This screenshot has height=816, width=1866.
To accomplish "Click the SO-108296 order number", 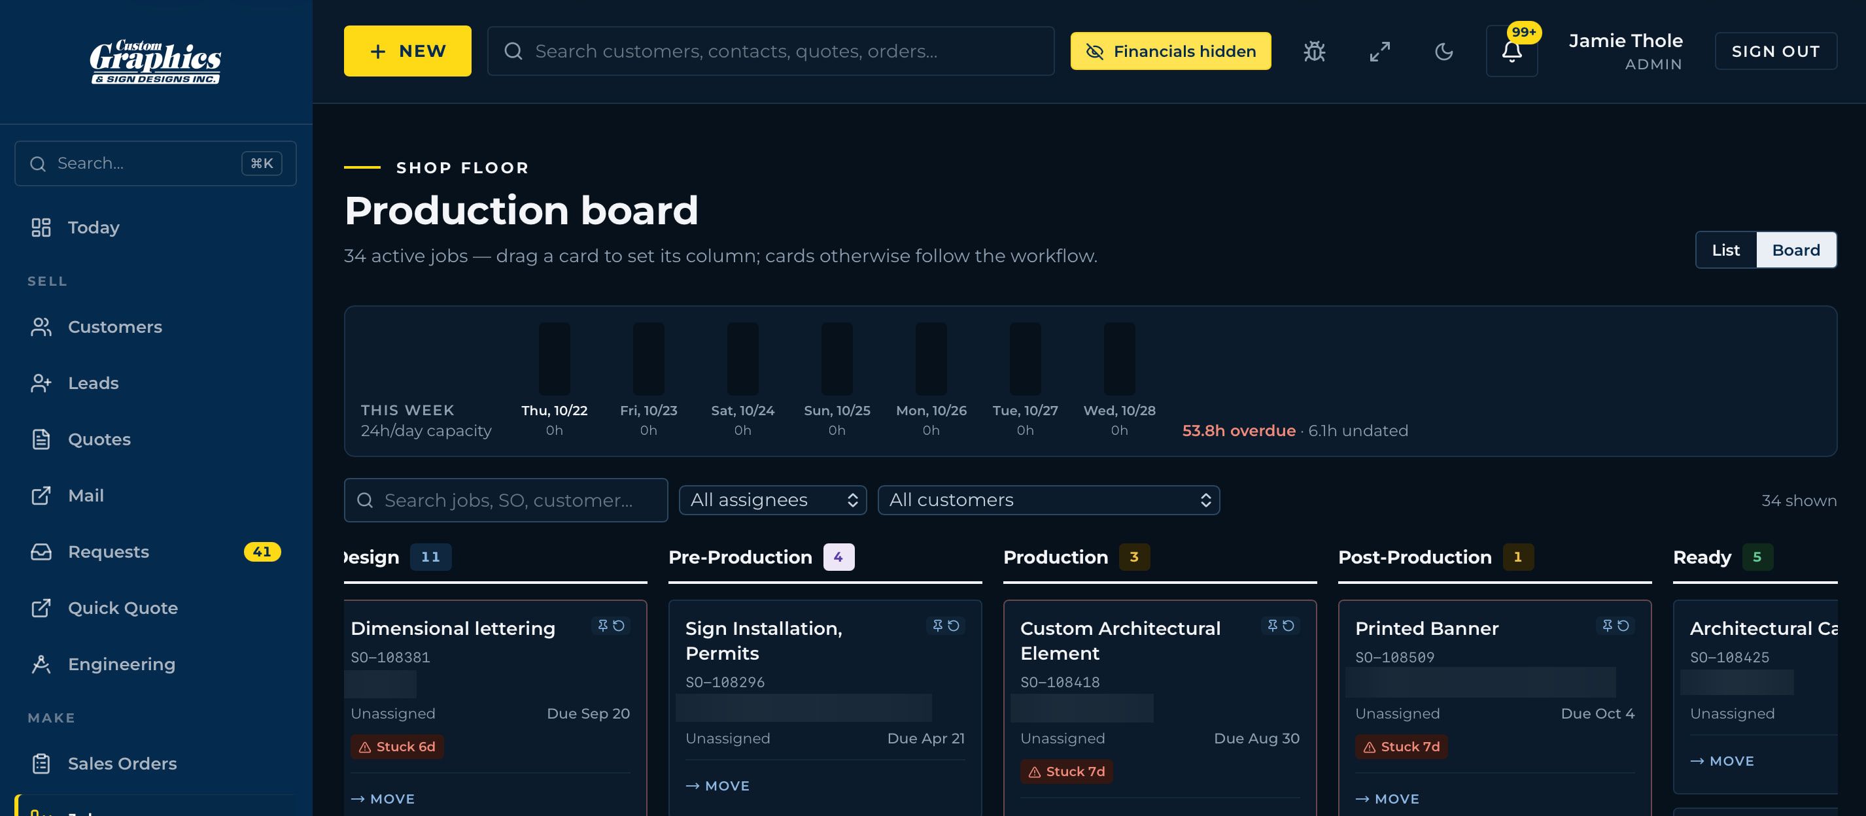I will (725, 683).
